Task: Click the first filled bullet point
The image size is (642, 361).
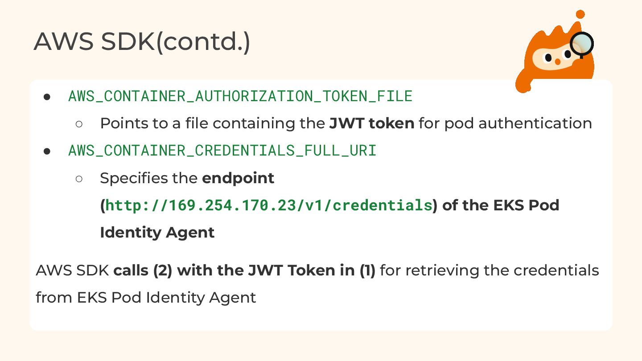Action: (47, 97)
